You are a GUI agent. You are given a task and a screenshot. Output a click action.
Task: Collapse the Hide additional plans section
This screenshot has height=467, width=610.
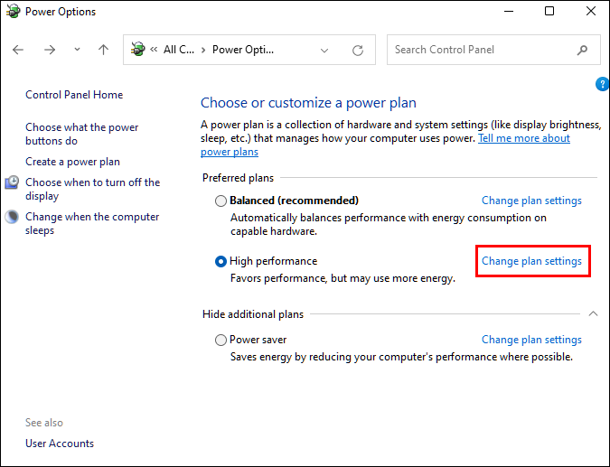point(593,313)
